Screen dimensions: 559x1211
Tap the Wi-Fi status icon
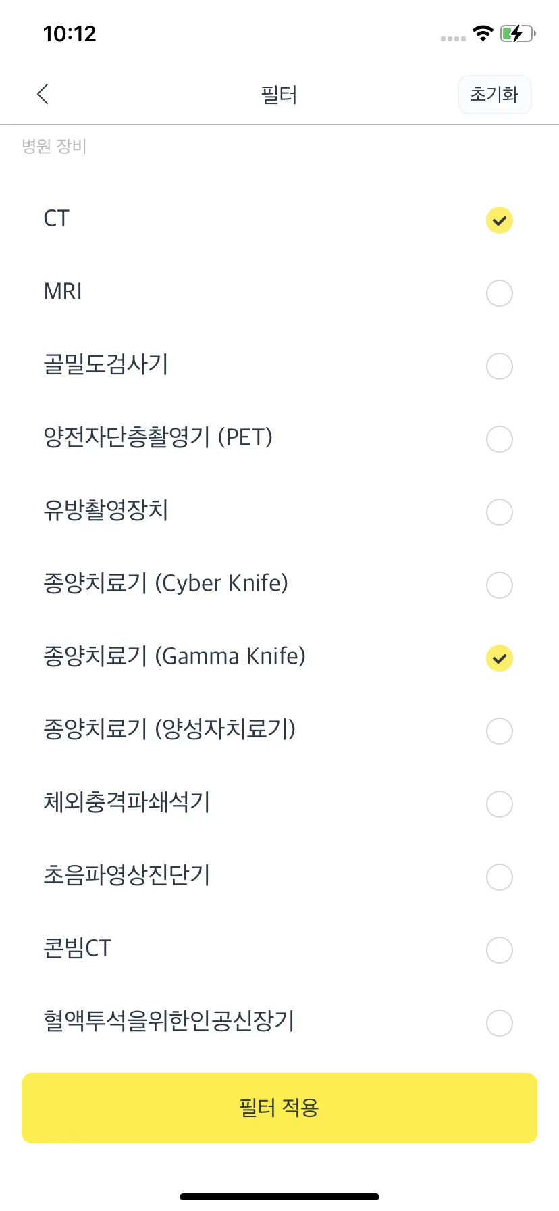[x=483, y=33]
